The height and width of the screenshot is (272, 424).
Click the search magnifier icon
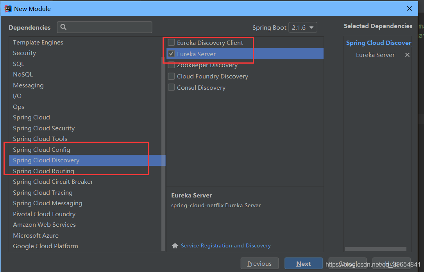point(64,27)
